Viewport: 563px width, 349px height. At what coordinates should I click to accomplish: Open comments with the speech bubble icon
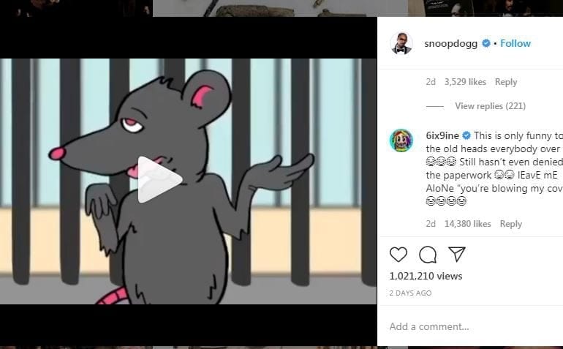(428, 255)
